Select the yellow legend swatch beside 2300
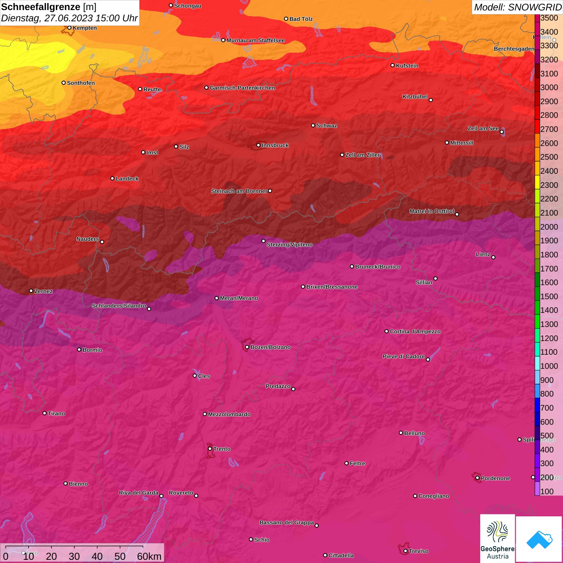The image size is (563, 563). click(x=537, y=182)
